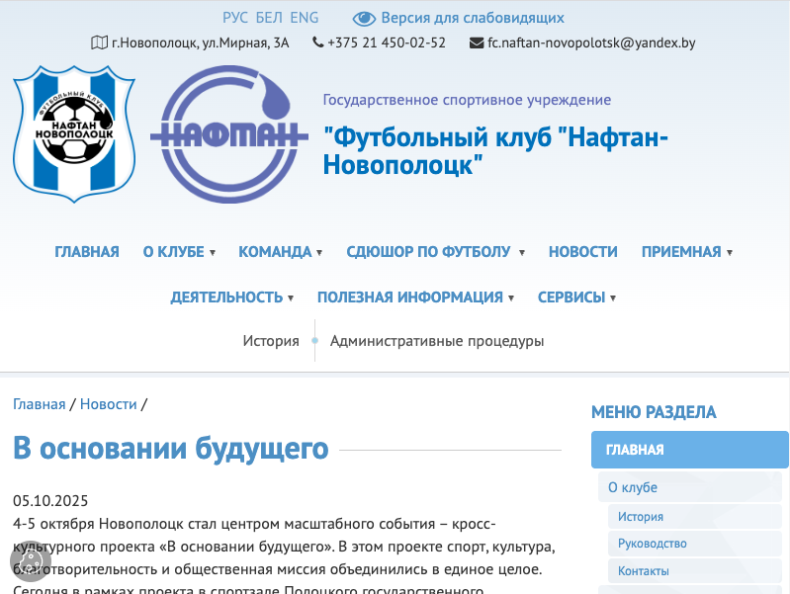Click Государственное спортивное учреждение subtitle

pyautogui.click(x=467, y=100)
